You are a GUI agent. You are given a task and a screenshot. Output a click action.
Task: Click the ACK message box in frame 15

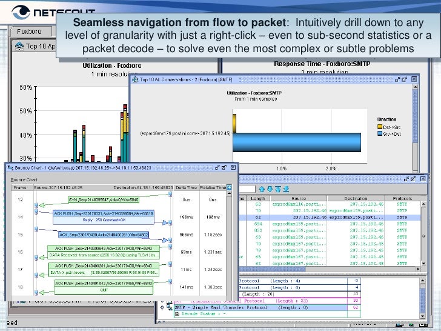click(104, 235)
